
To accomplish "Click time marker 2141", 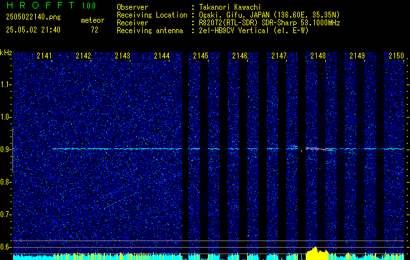I will (44, 56).
